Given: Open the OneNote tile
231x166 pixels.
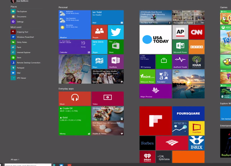Looking at the screenshot, I should pos(115,62).
